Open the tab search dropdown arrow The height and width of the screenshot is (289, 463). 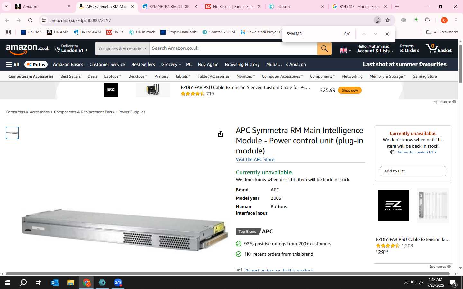(6, 6)
